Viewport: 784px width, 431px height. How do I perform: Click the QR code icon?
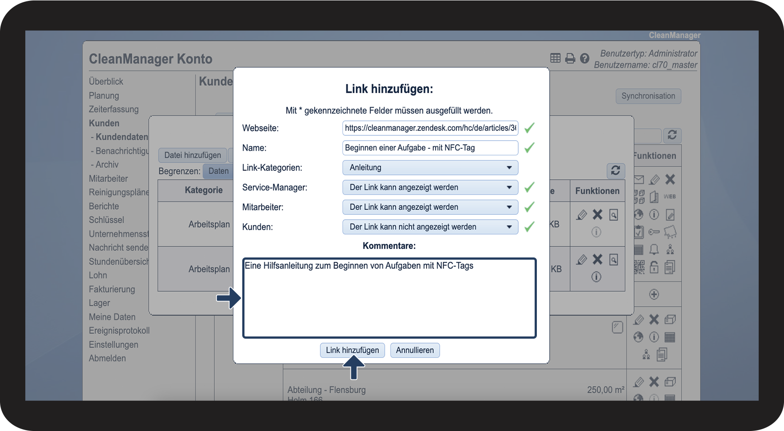point(639,267)
